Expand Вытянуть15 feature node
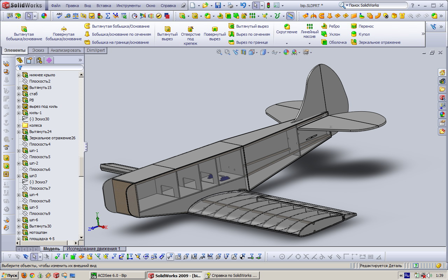Image resolution: width=448 pixels, height=280 pixels. coord(19,87)
